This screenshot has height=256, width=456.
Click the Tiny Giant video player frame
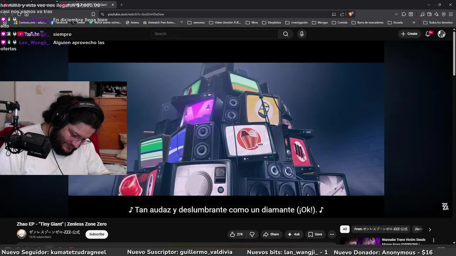click(226, 129)
